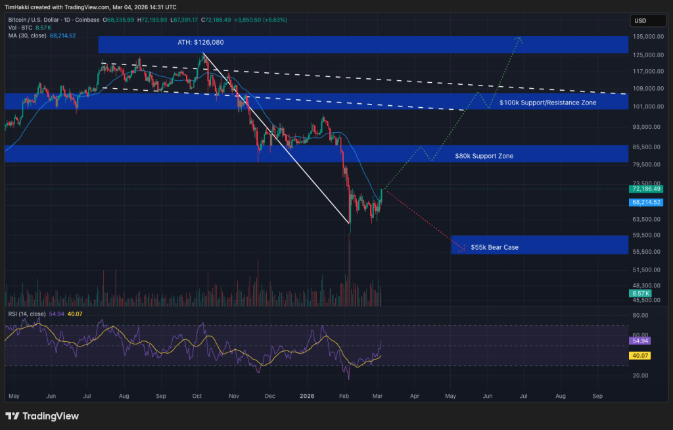The width and height of the screenshot is (673, 430).
Task: Click the $55k Bear Case label
Action: coord(494,247)
